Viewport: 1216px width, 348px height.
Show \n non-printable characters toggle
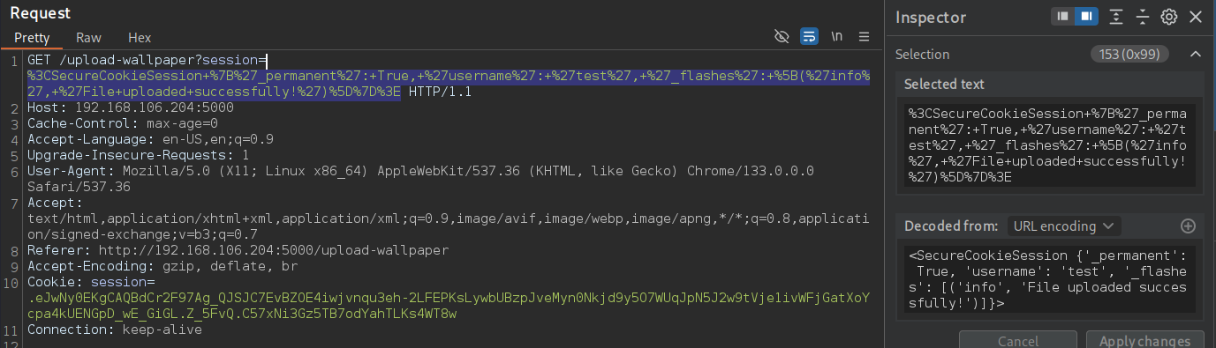click(836, 37)
